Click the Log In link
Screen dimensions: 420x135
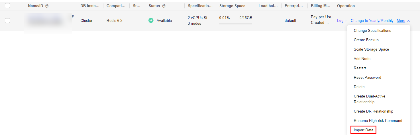coord(342,21)
